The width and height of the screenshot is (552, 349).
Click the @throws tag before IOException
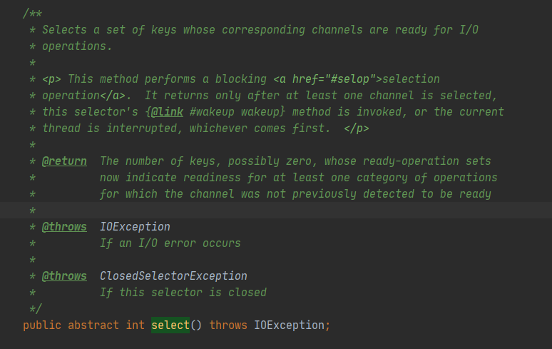[x=64, y=227]
